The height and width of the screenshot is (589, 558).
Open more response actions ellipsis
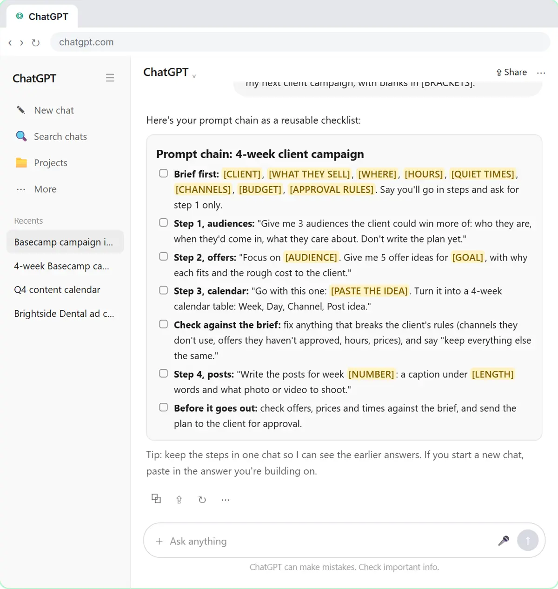pos(226,500)
